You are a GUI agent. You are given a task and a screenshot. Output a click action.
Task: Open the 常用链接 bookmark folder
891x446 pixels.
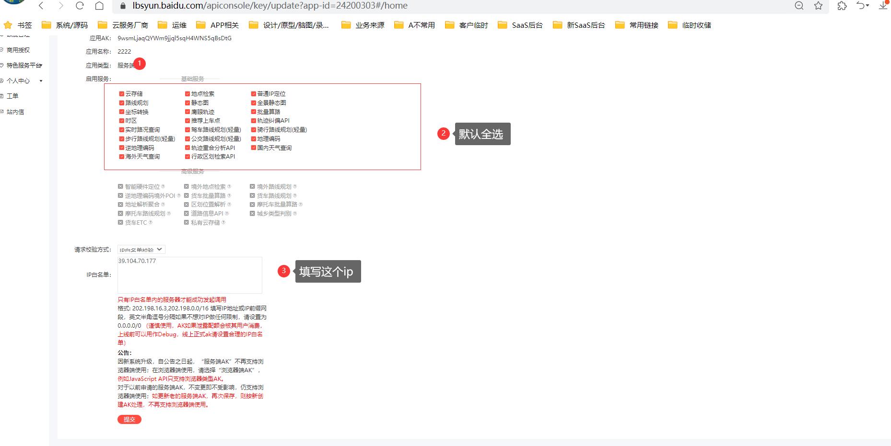637,25
